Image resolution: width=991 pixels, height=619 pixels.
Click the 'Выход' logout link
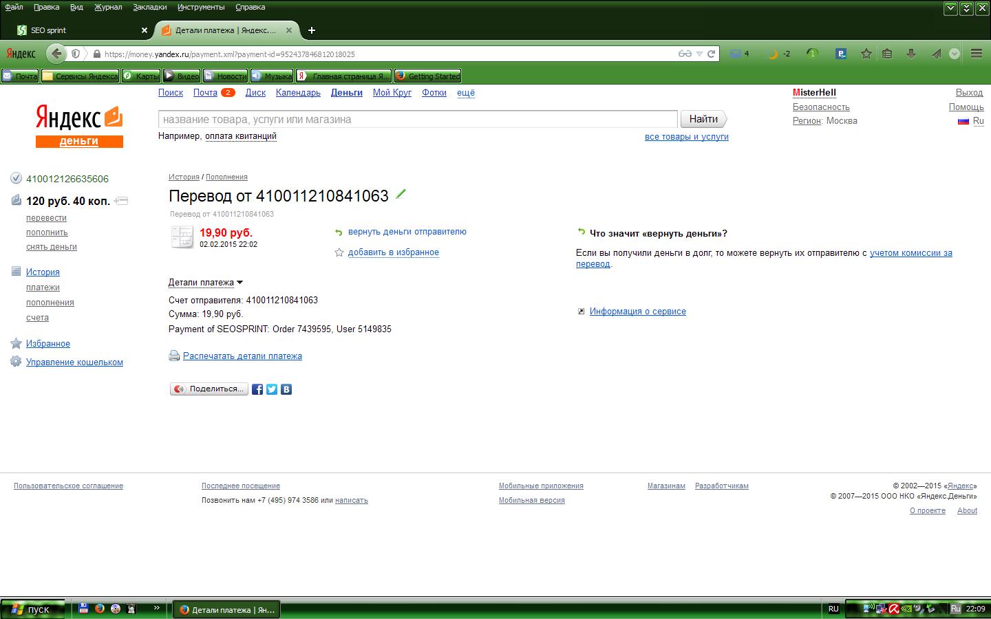pos(970,93)
